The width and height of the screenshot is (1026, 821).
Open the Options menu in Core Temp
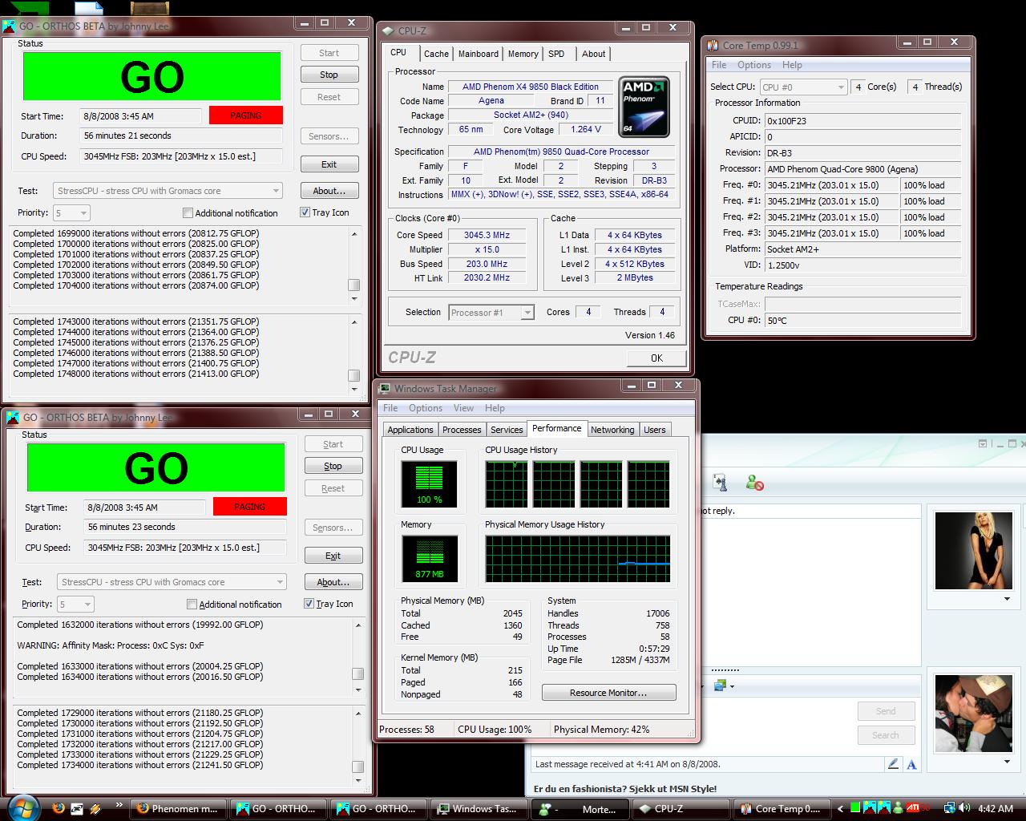tap(754, 65)
